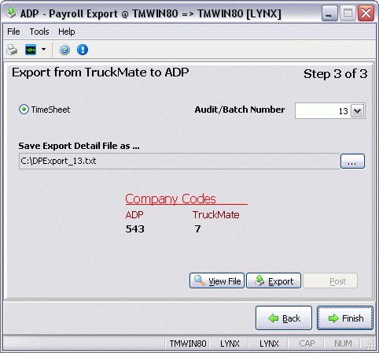
Task: Click the View File button
Action: pyautogui.click(x=217, y=281)
